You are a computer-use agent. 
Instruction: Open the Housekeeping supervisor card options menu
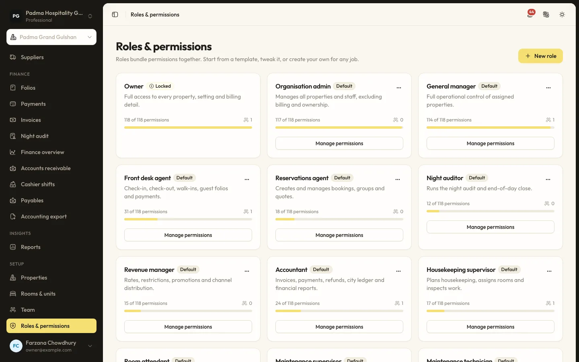pyautogui.click(x=549, y=271)
